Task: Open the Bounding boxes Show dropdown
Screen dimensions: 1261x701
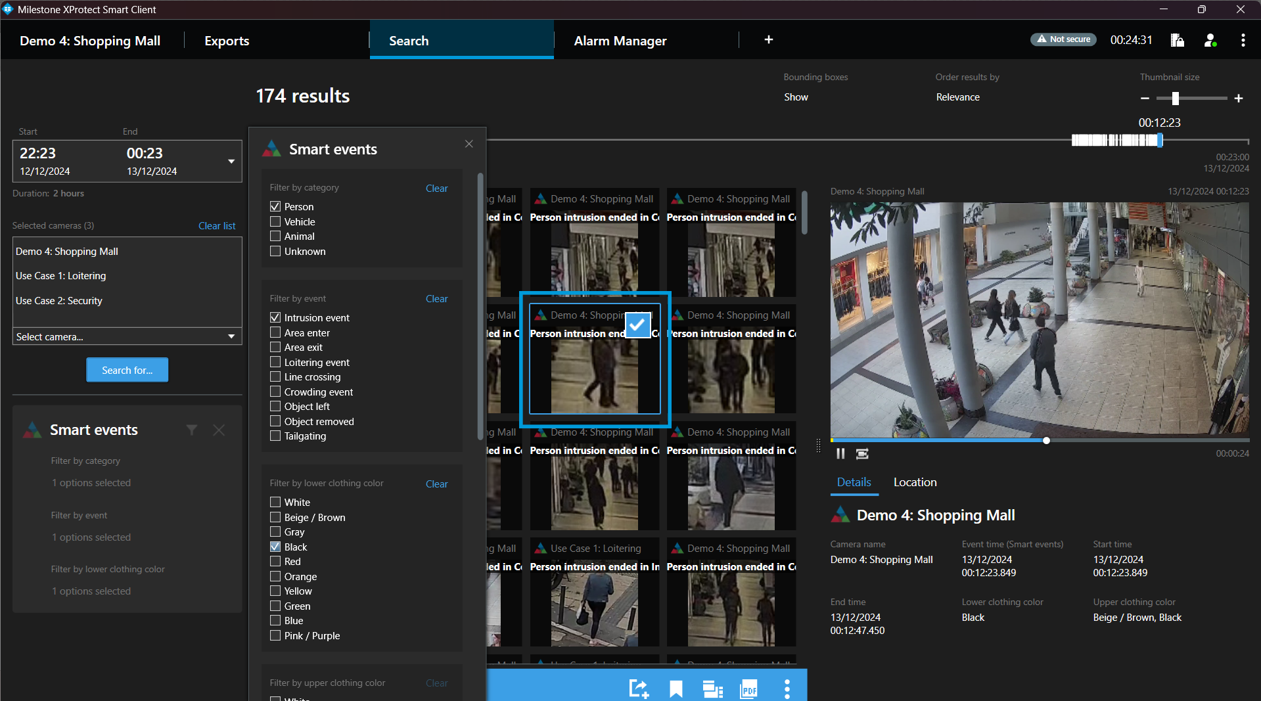Action: pyautogui.click(x=796, y=97)
